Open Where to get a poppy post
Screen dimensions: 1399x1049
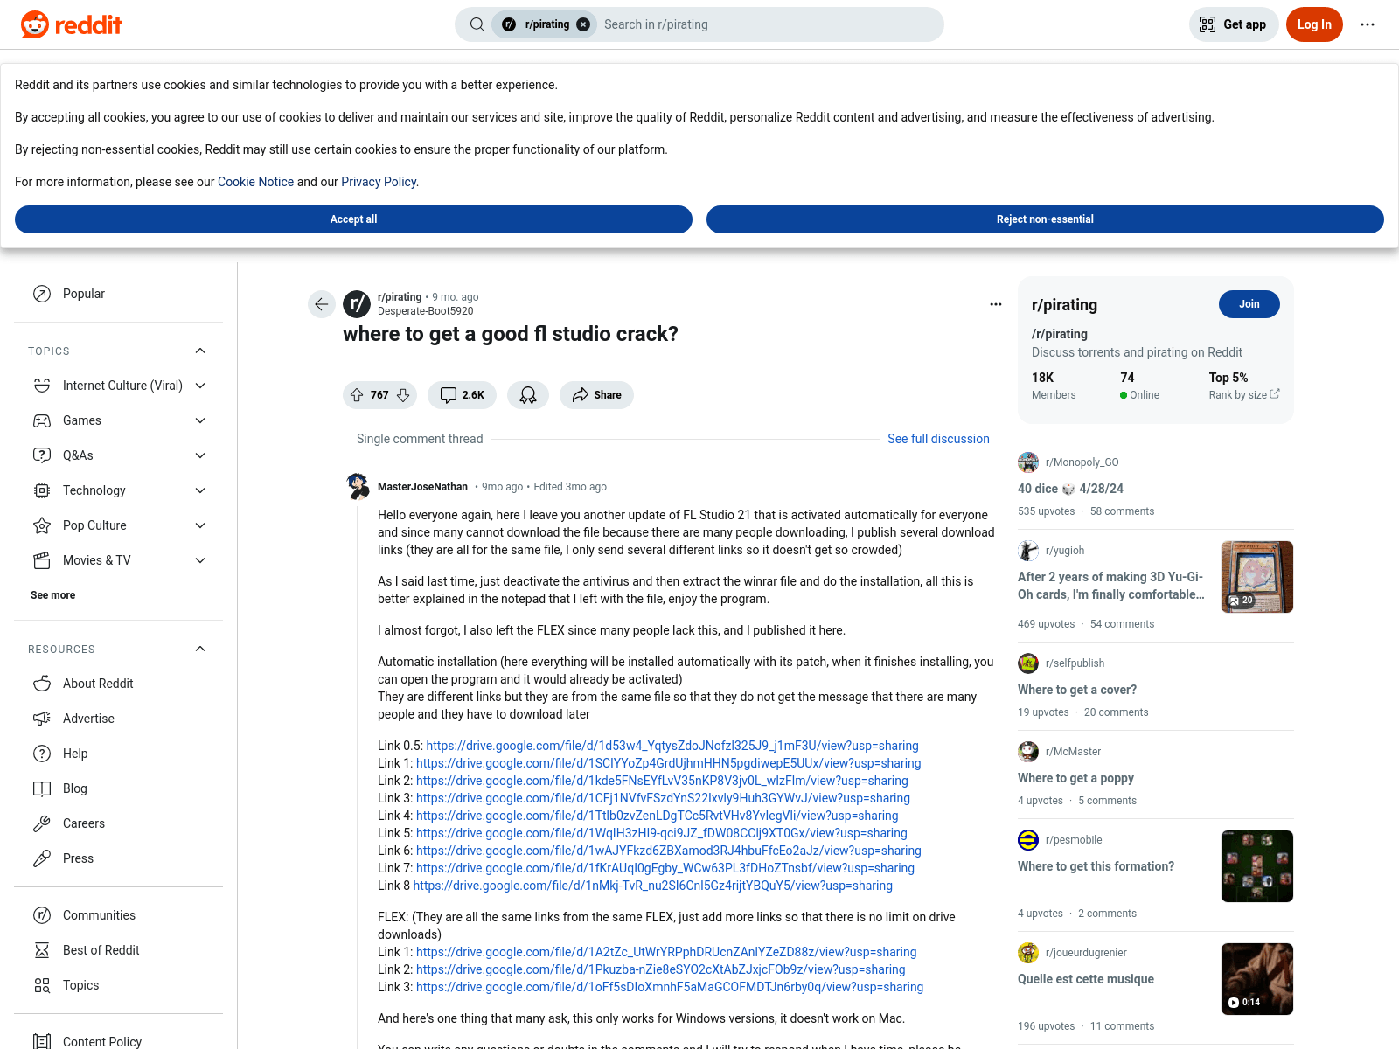(1075, 778)
